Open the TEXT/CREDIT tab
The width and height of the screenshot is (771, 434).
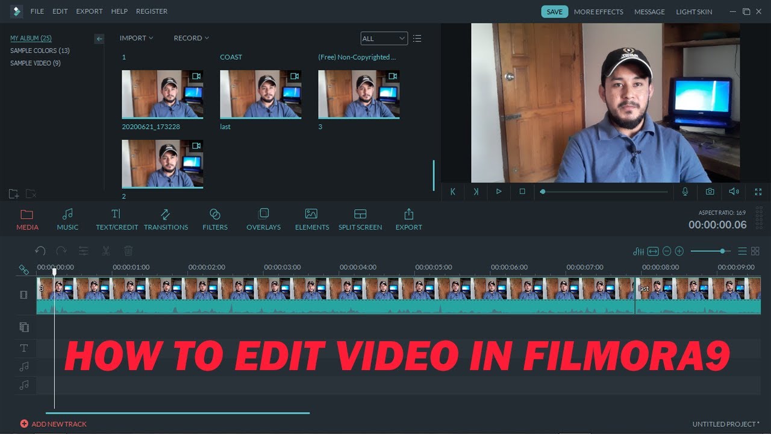[117, 219]
